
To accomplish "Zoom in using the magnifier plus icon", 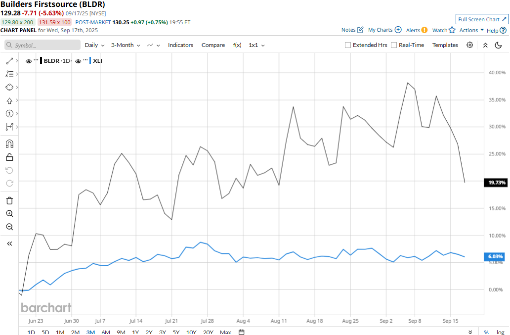I will (9, 214).
